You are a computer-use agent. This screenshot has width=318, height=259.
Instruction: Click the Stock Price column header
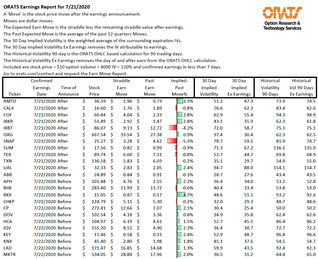point(94,91)
